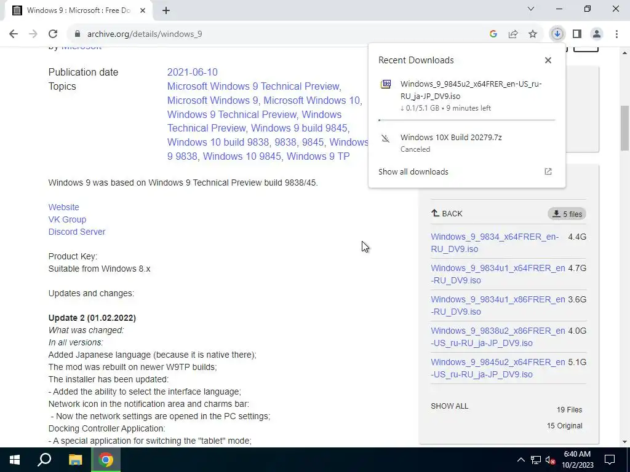Open the Discord Server link

77,232
